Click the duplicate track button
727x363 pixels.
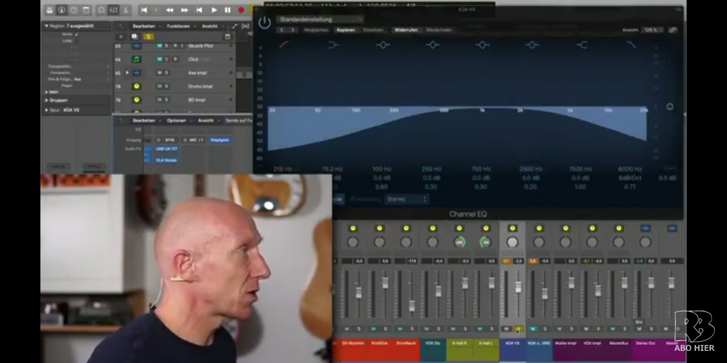pyautogui.click(x=134, y=37)
